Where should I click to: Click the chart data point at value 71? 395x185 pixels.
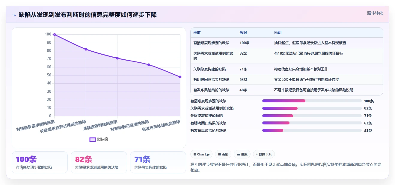117,58
